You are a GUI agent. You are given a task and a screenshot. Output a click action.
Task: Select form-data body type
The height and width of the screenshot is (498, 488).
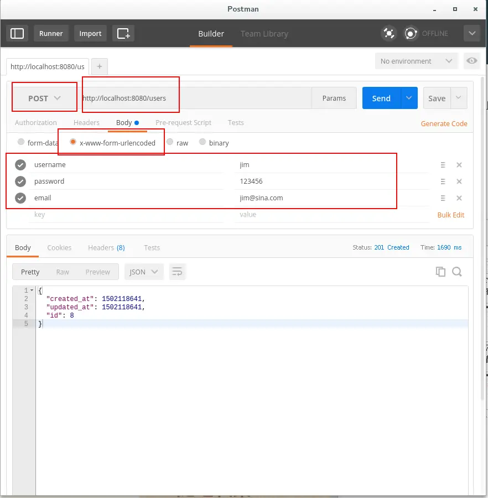pyautogui.click(x=21, y=142)
